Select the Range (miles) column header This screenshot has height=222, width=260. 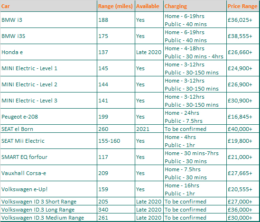click(116, 6)
